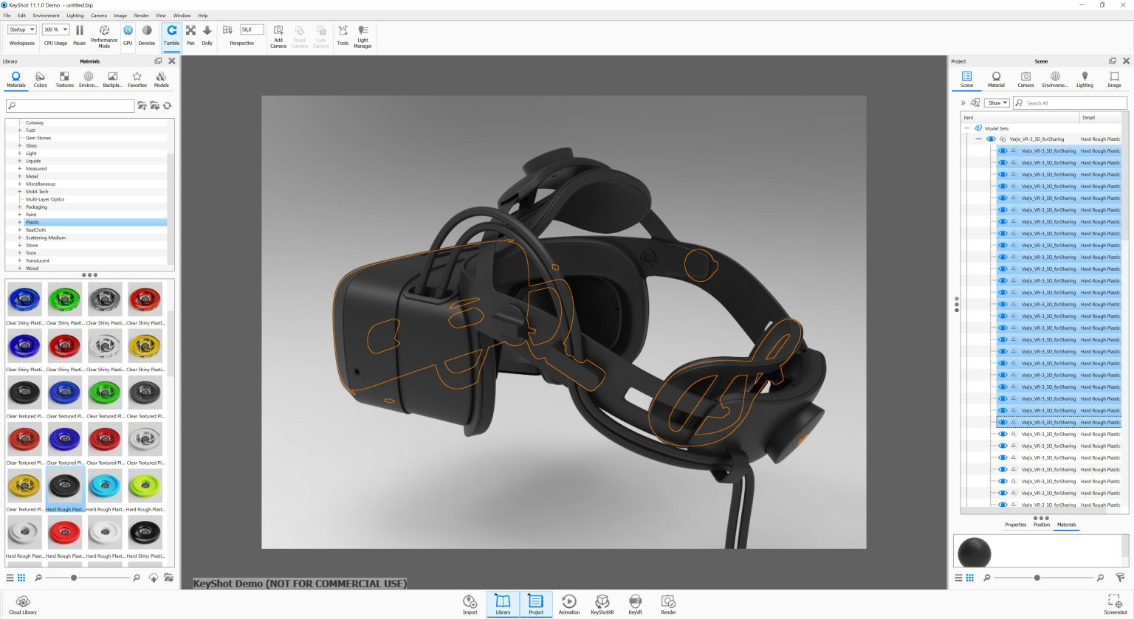Open Lighting settings in the Project panel

click(1084, 79)
